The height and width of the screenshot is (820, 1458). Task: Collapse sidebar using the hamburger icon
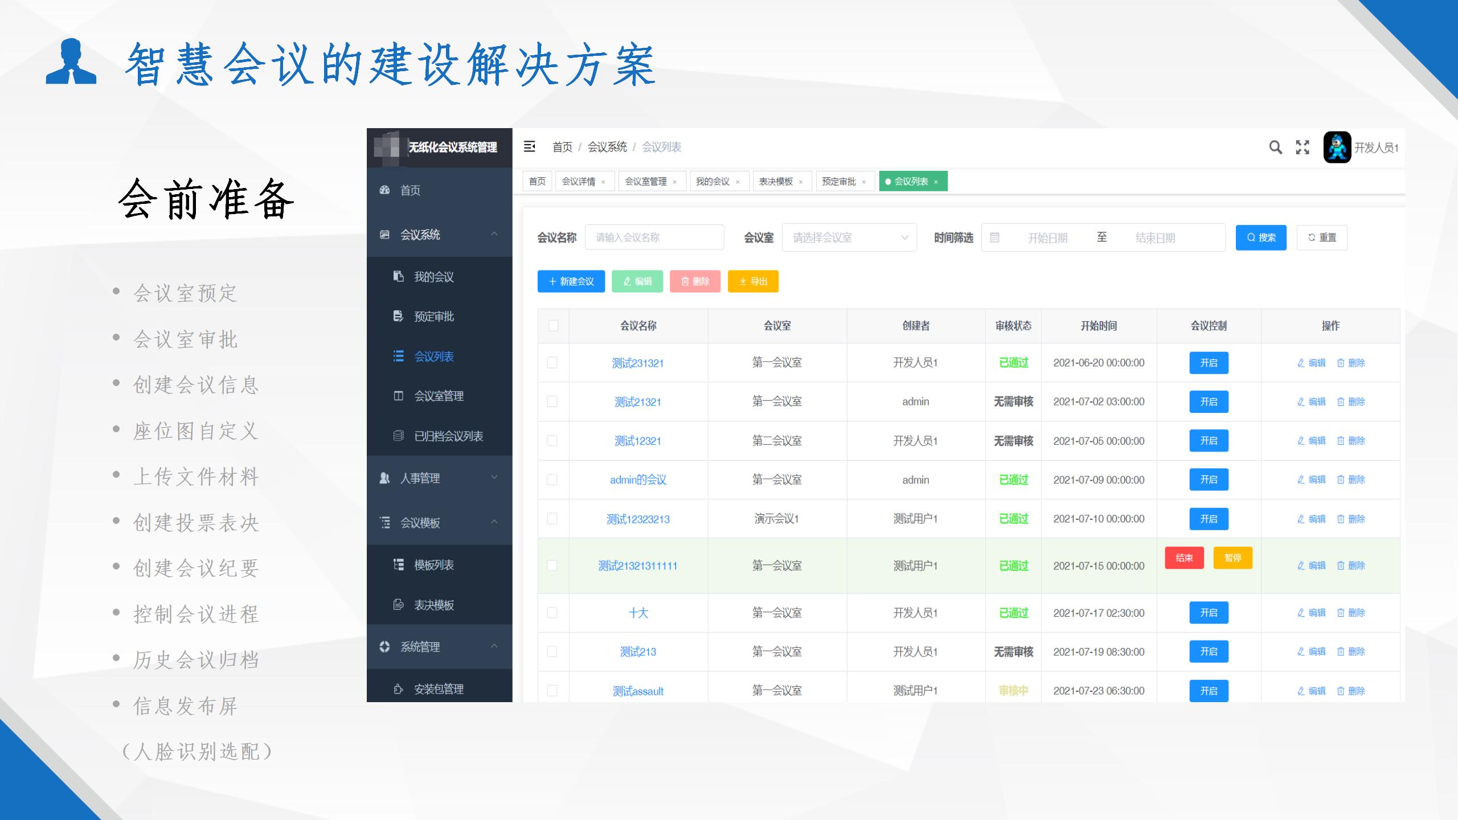[529, 147]
